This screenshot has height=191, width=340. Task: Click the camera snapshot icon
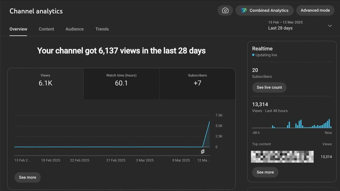tap(225, 10)
